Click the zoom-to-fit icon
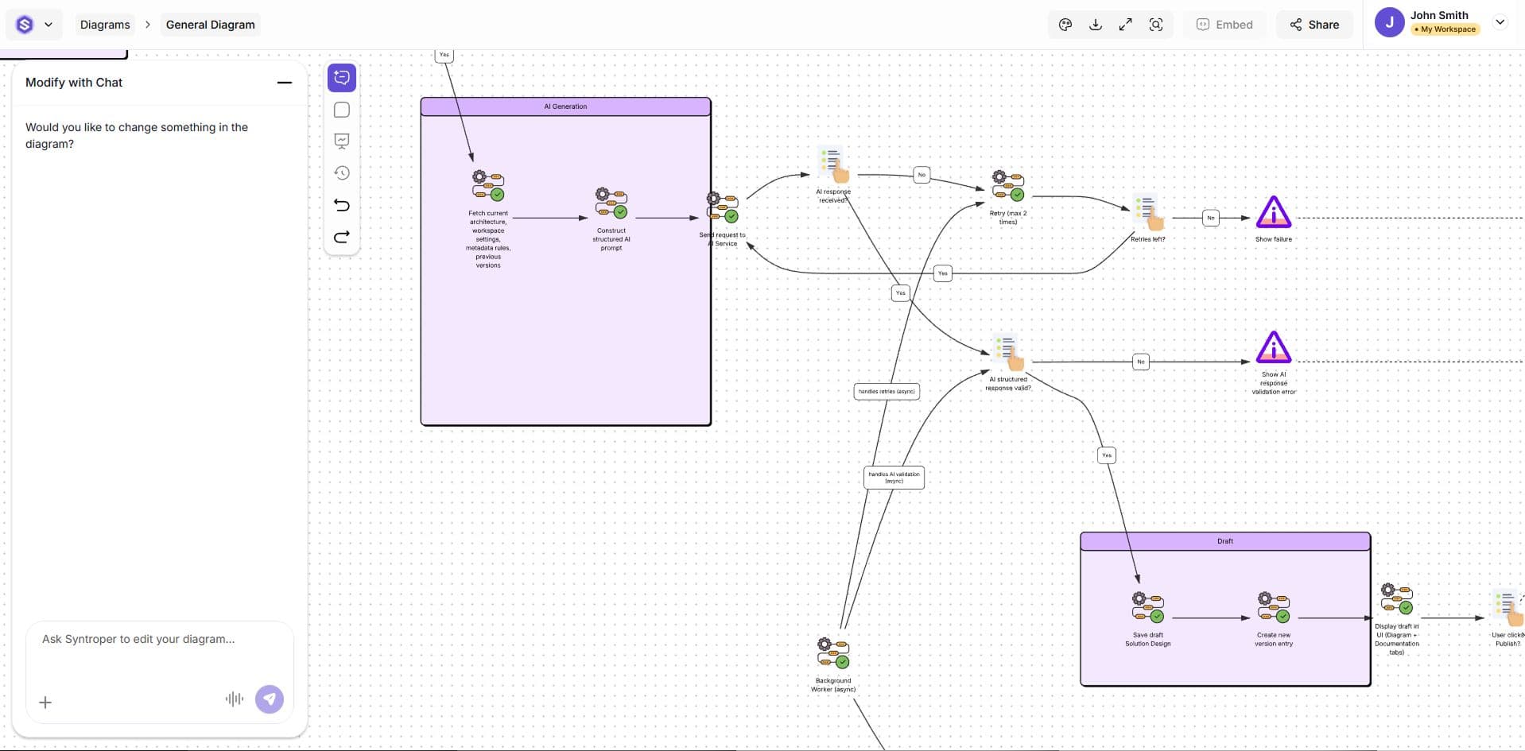The width and height of the screenshot is (1525, 751). 1156,25
